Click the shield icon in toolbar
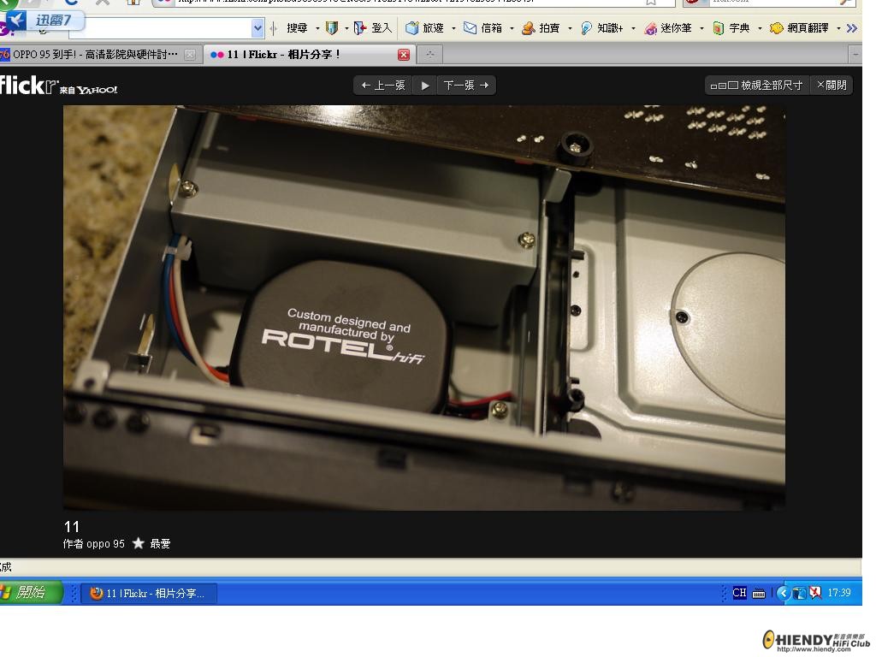This screenshot has height=657, width=876. [x=332, y=28]
